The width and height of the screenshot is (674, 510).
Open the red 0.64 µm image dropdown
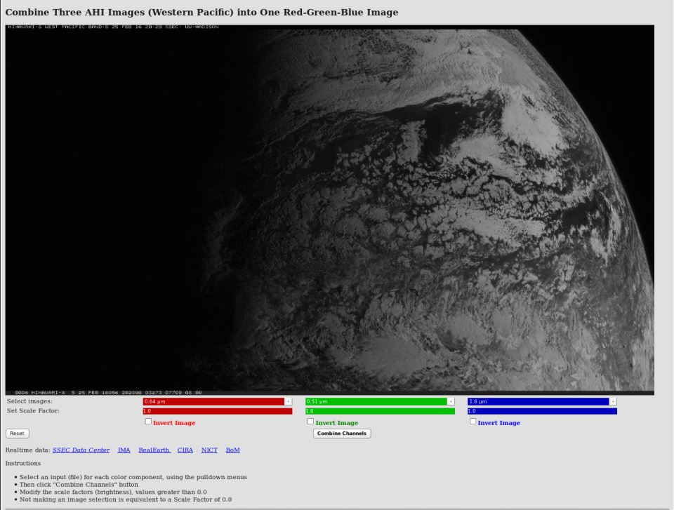coord(218,401)
